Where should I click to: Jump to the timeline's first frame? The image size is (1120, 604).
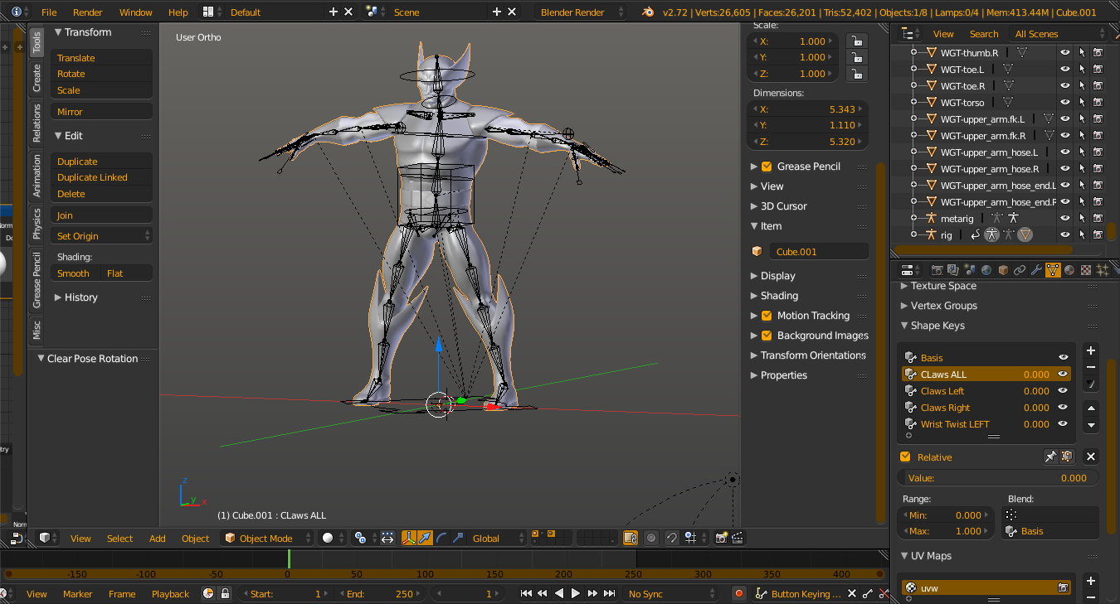pos(526,594)
